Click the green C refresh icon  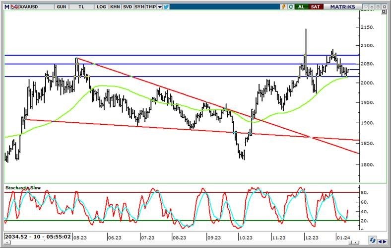(290, 6)
